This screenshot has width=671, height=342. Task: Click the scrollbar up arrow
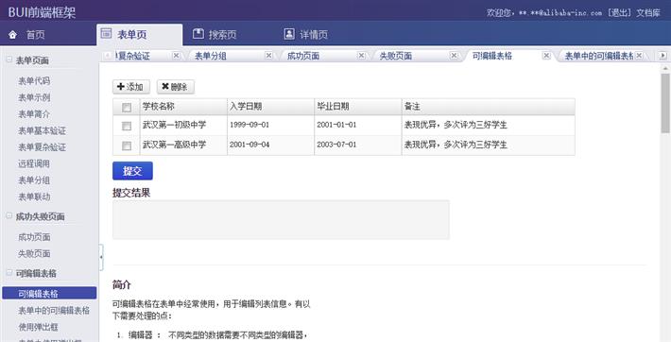[665, 68]
